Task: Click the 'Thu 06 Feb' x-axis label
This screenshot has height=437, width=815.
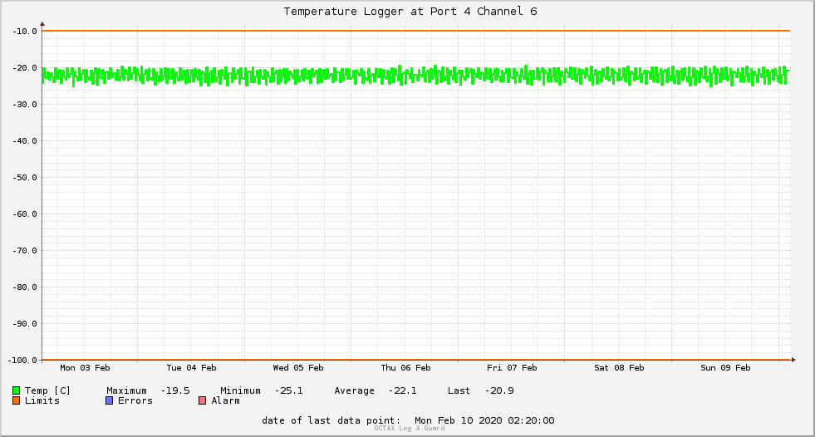Action: click(405, 368)
